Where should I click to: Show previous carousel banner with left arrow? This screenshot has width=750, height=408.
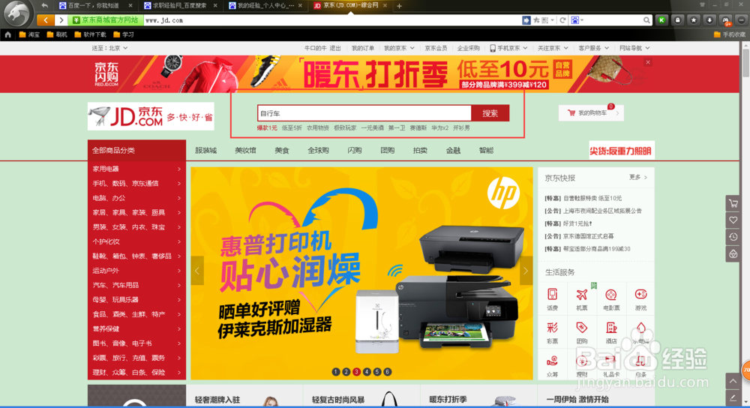click(x=197, y=271)
